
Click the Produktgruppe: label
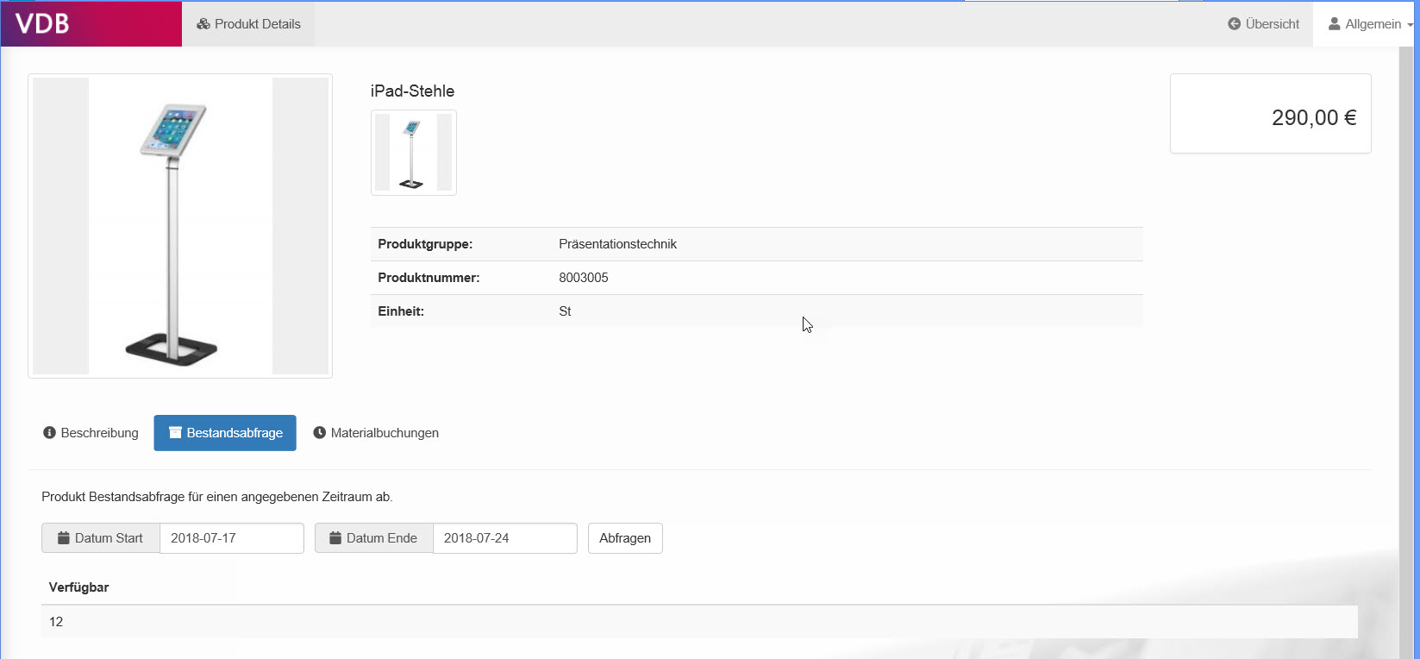(425, 244)
